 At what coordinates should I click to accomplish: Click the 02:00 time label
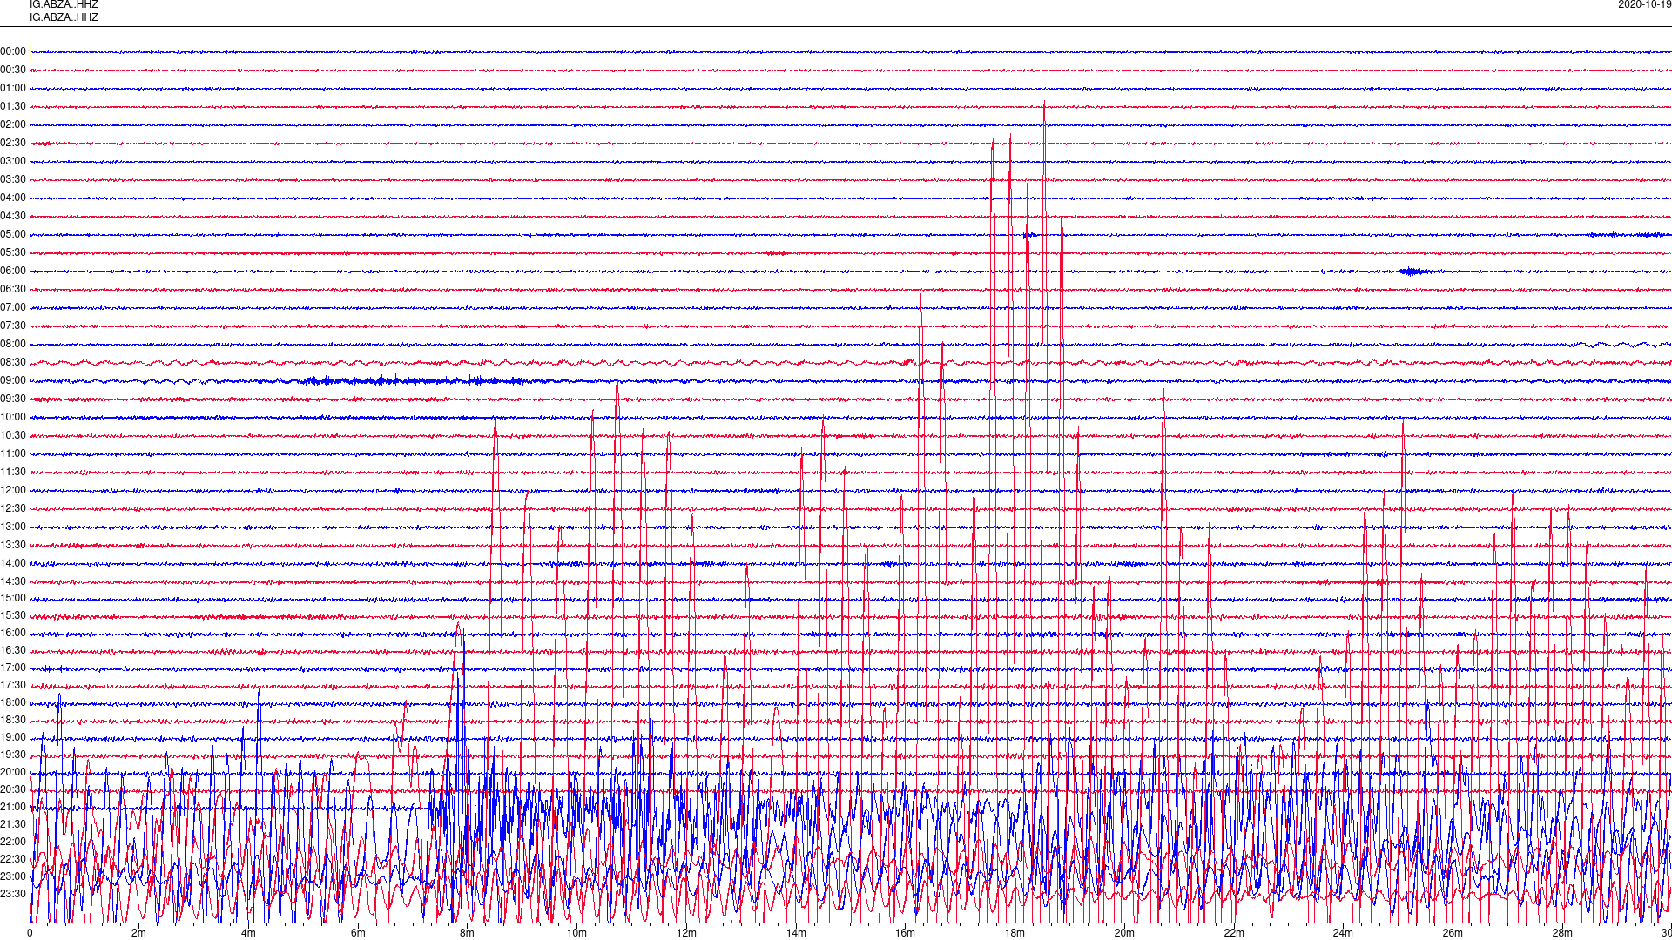tap(13, 125)
